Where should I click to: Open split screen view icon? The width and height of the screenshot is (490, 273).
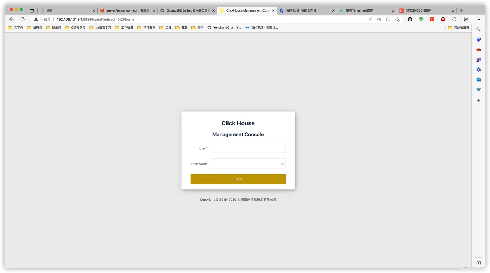(388, 19)
